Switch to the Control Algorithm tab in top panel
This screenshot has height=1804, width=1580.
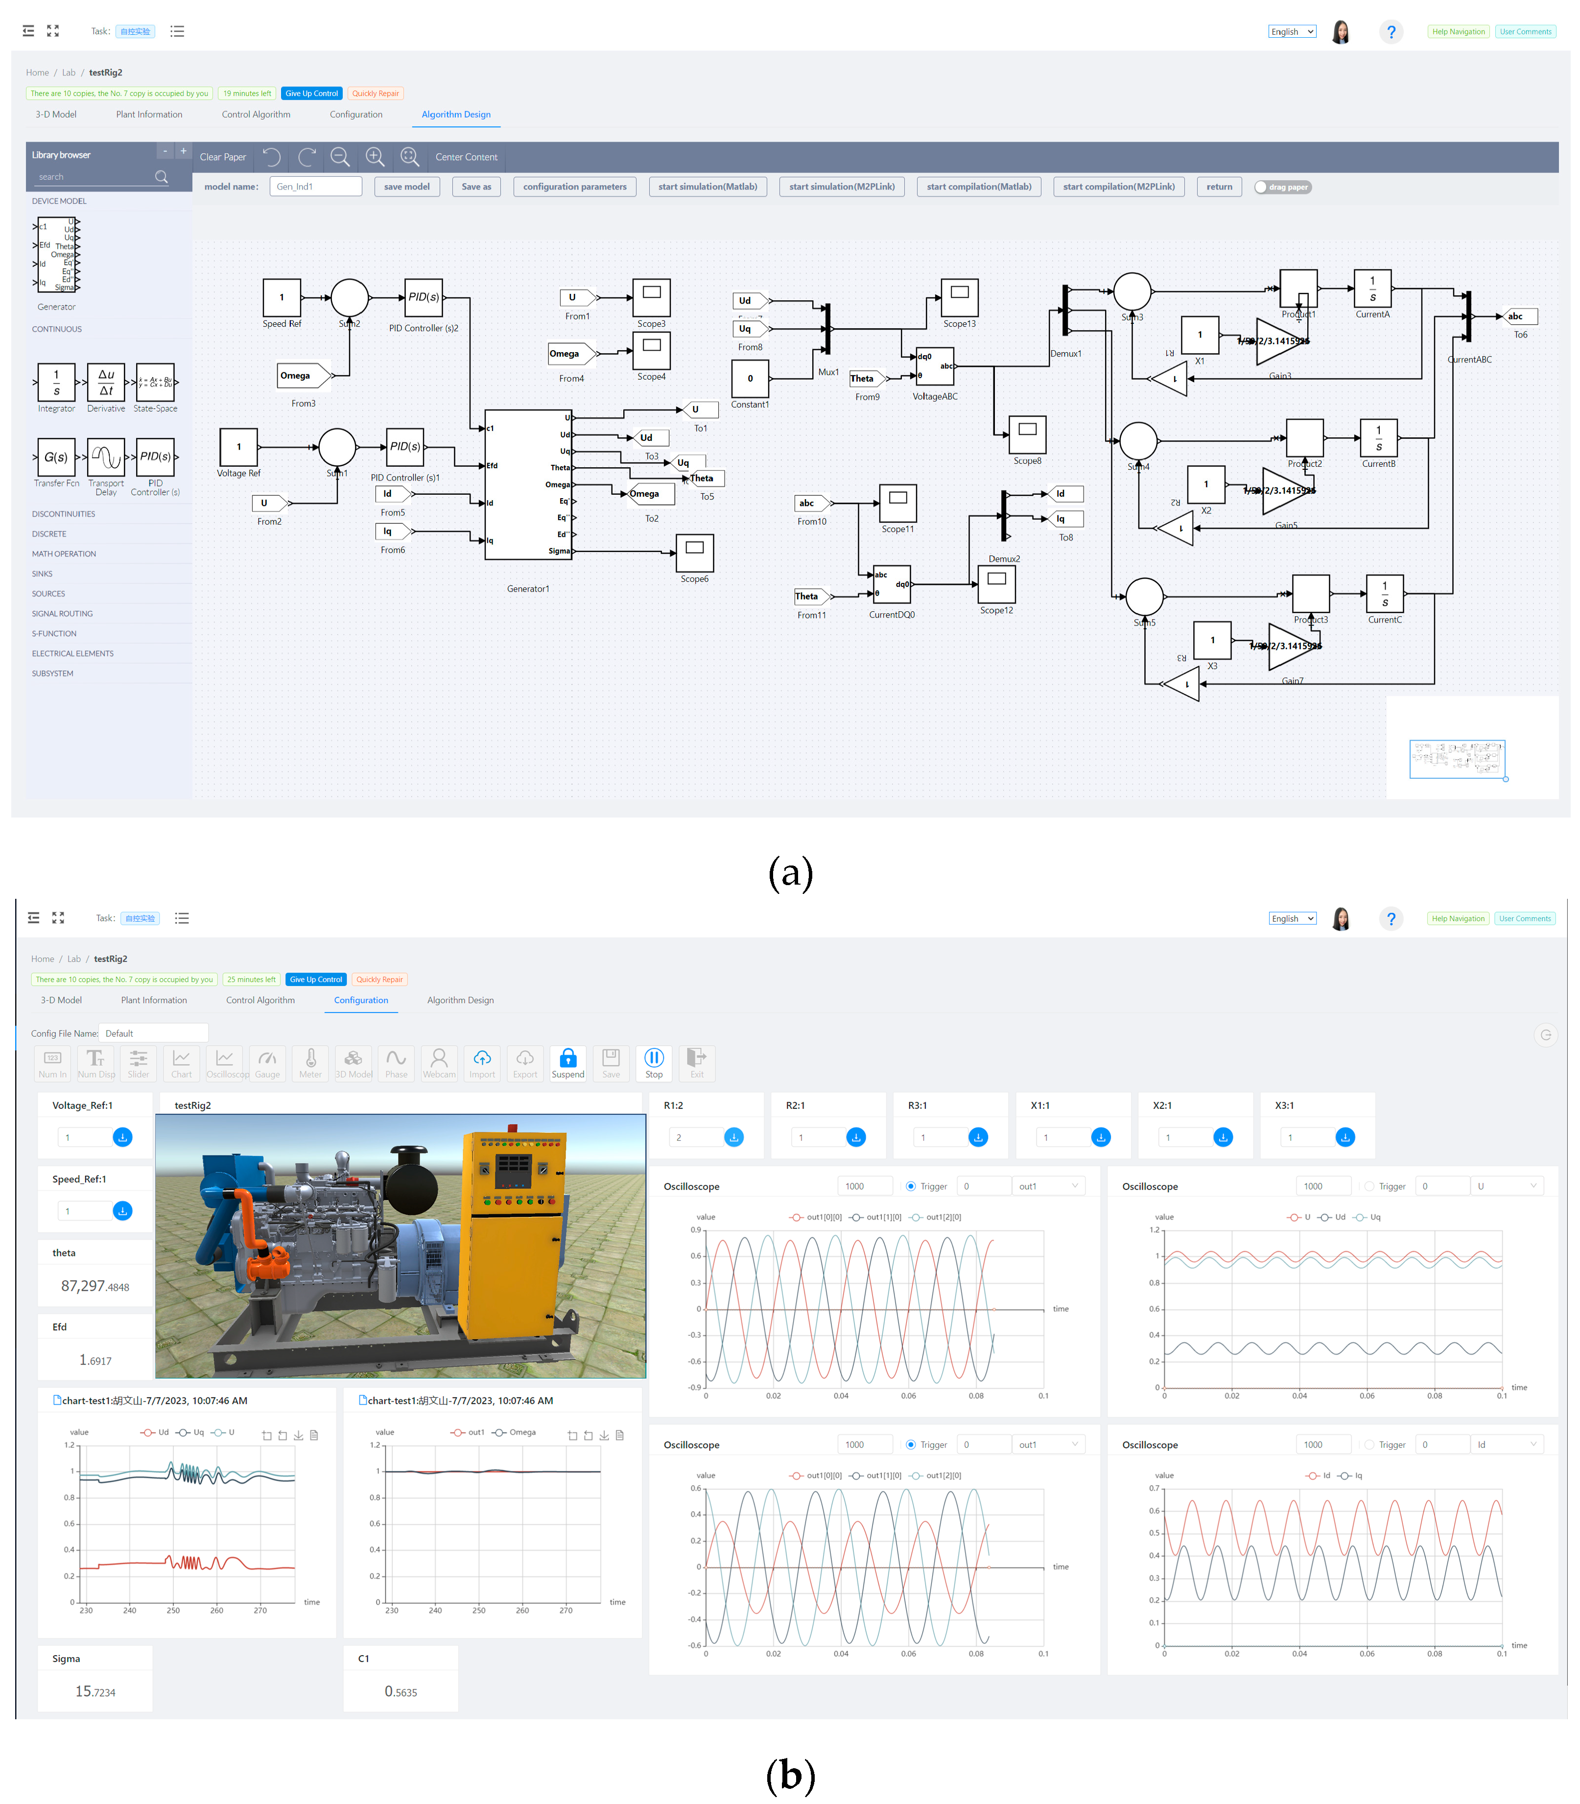click(256, 115)
